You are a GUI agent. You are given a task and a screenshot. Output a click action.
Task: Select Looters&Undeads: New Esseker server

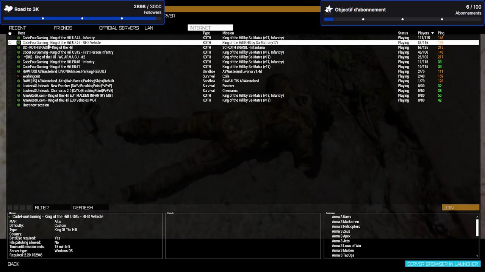click(242, 86)
